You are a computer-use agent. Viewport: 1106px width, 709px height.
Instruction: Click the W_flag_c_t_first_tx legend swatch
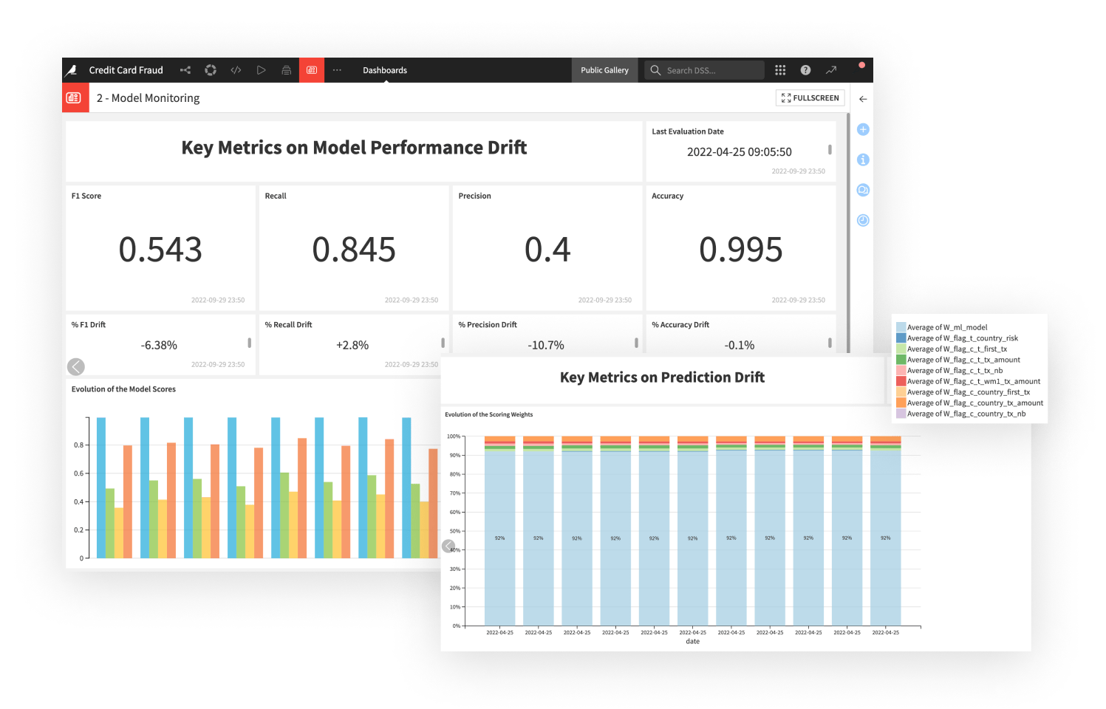tap(901, 349)
